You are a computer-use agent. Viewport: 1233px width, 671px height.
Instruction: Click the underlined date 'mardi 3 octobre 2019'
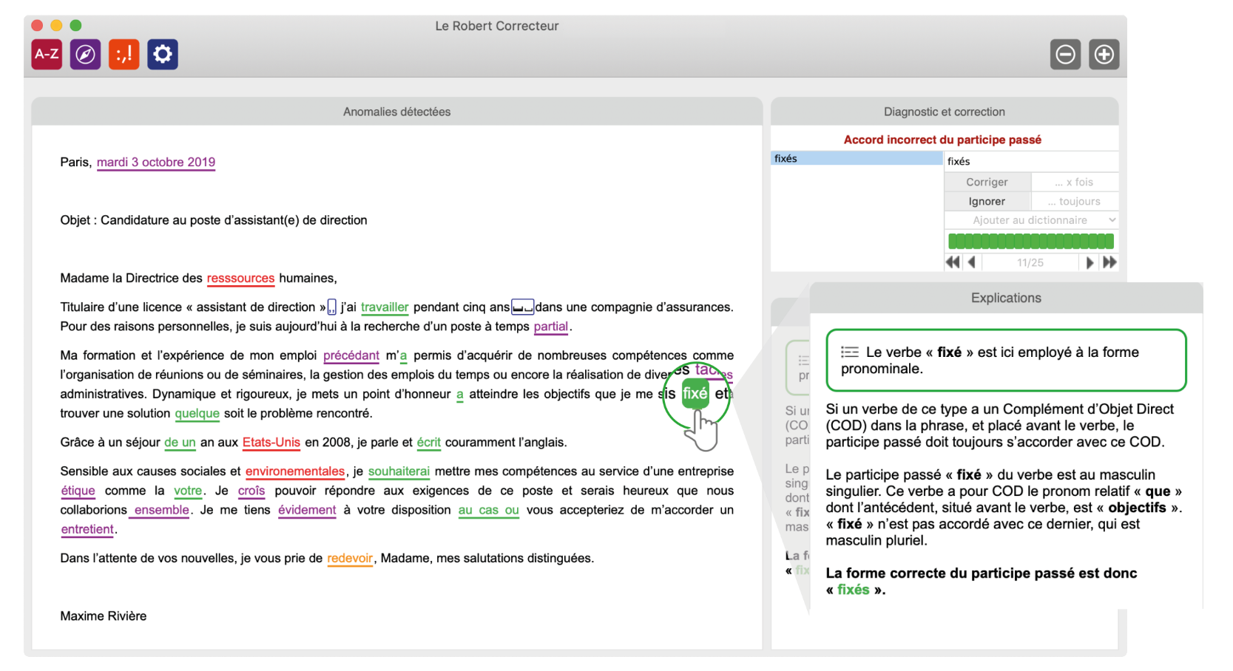156,163
